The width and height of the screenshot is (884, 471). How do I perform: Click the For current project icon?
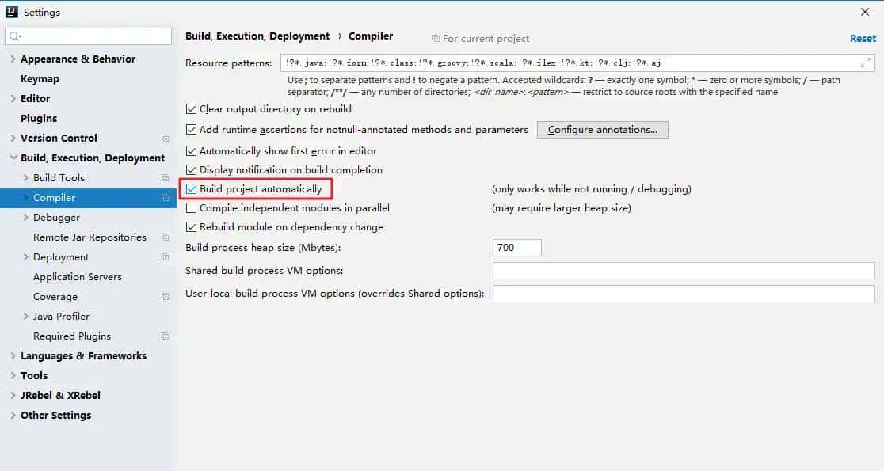[x=436, y=38]
